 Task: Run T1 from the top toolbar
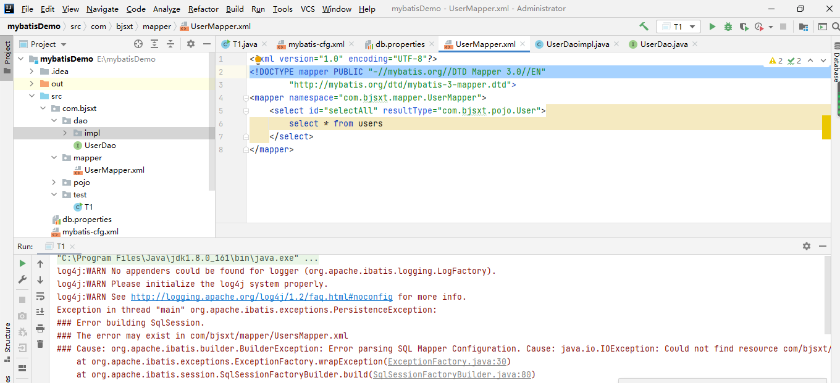(x=712, y=27)
